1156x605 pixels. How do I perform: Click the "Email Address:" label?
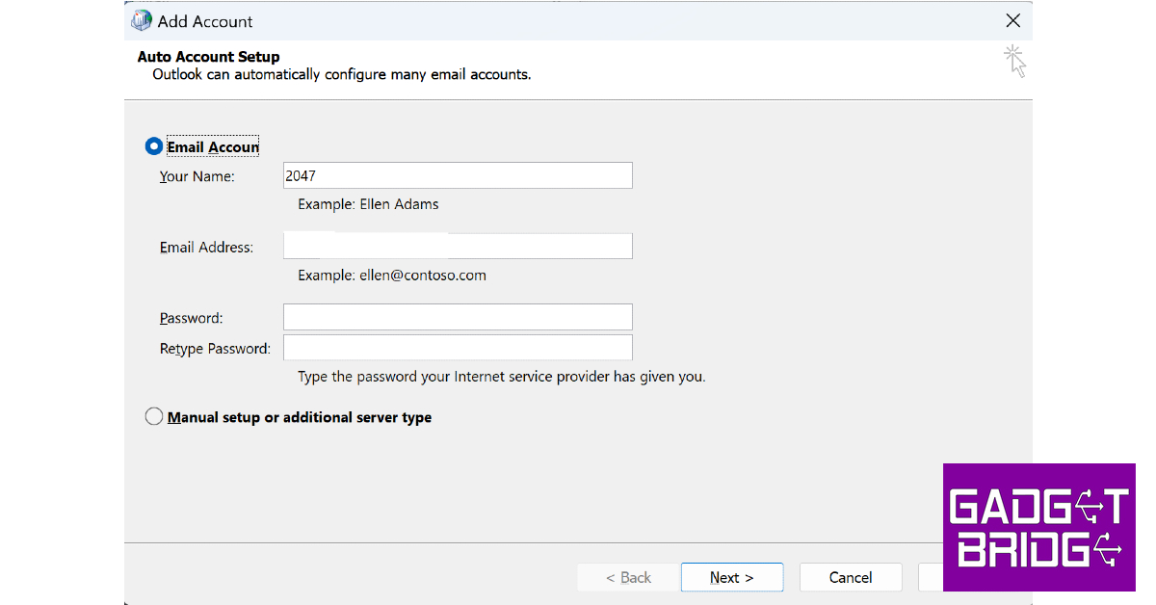[x=206, y=248]
